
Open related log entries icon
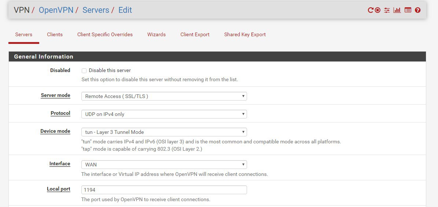coord(408,10)
